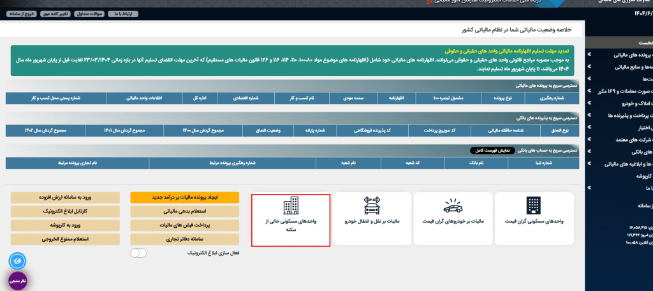Expand the املاک و خودرو sidebar section
The image size is (653, 291).
tap(622, 103)
